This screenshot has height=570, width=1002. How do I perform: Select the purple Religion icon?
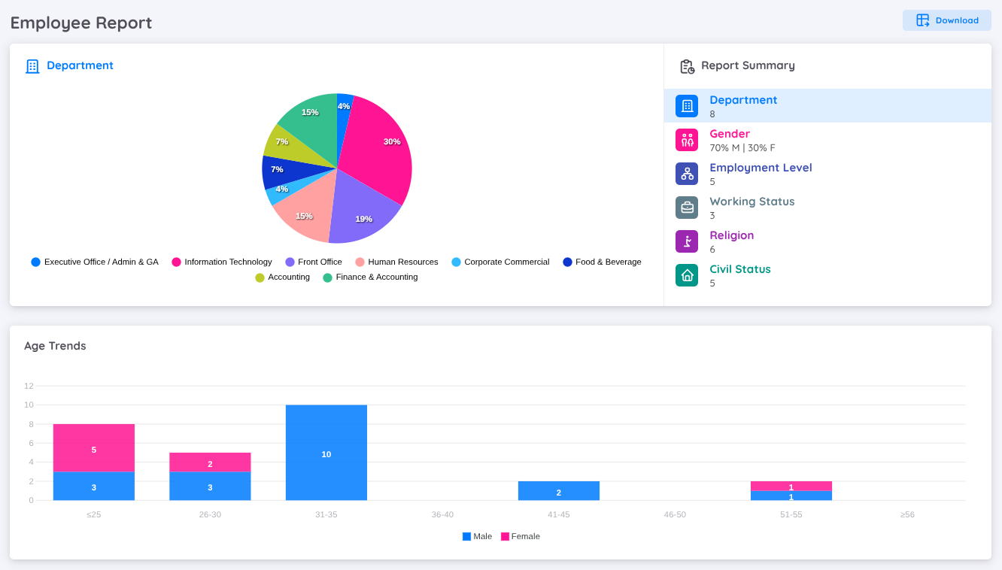(686, 241)
